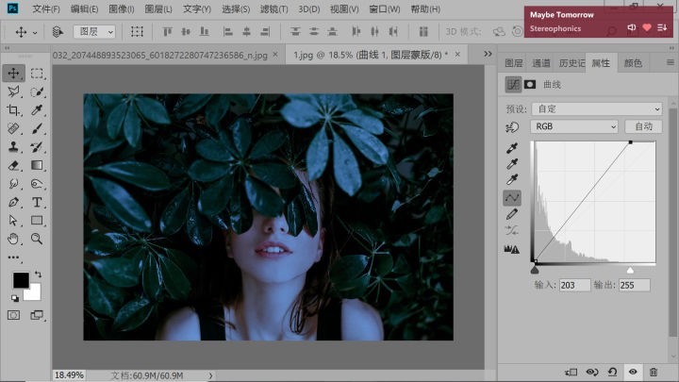Select the Crop tool
The height and width of the screenshot is (382, 679).
(x=13, y=110)
